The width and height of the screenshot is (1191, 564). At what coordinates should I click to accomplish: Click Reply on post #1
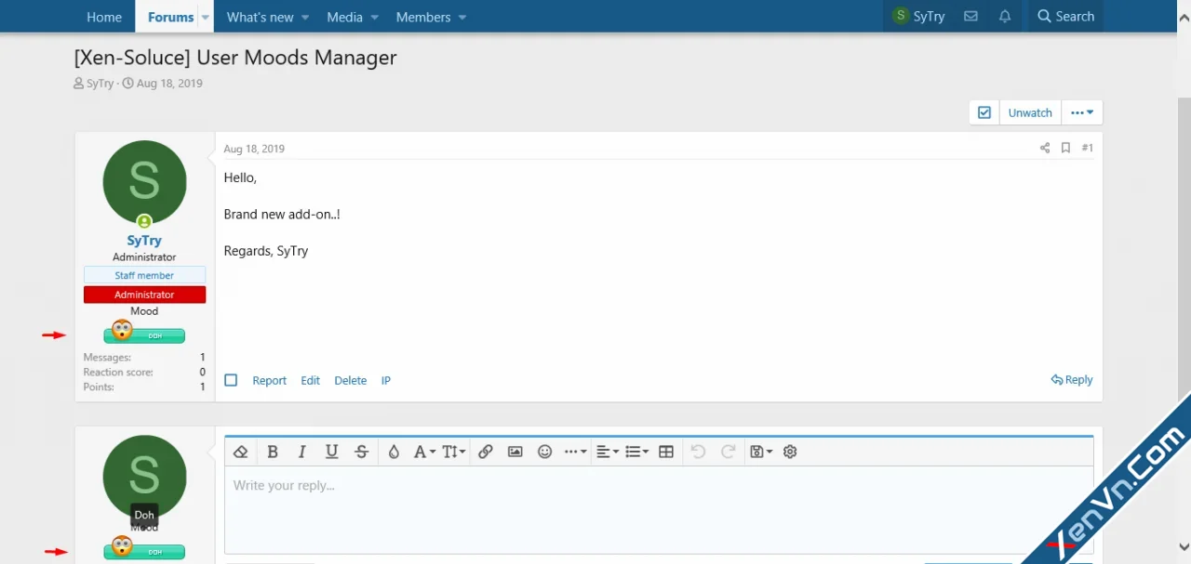[1072, 379]
